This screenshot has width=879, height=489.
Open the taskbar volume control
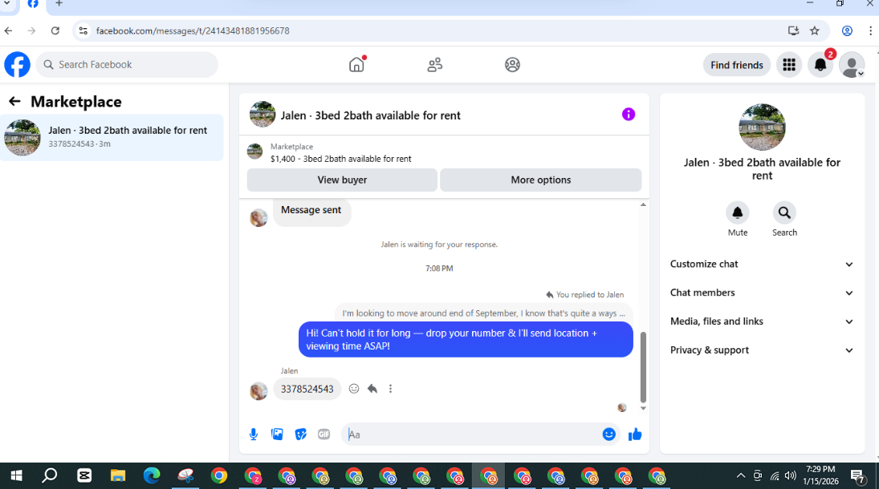791,475
